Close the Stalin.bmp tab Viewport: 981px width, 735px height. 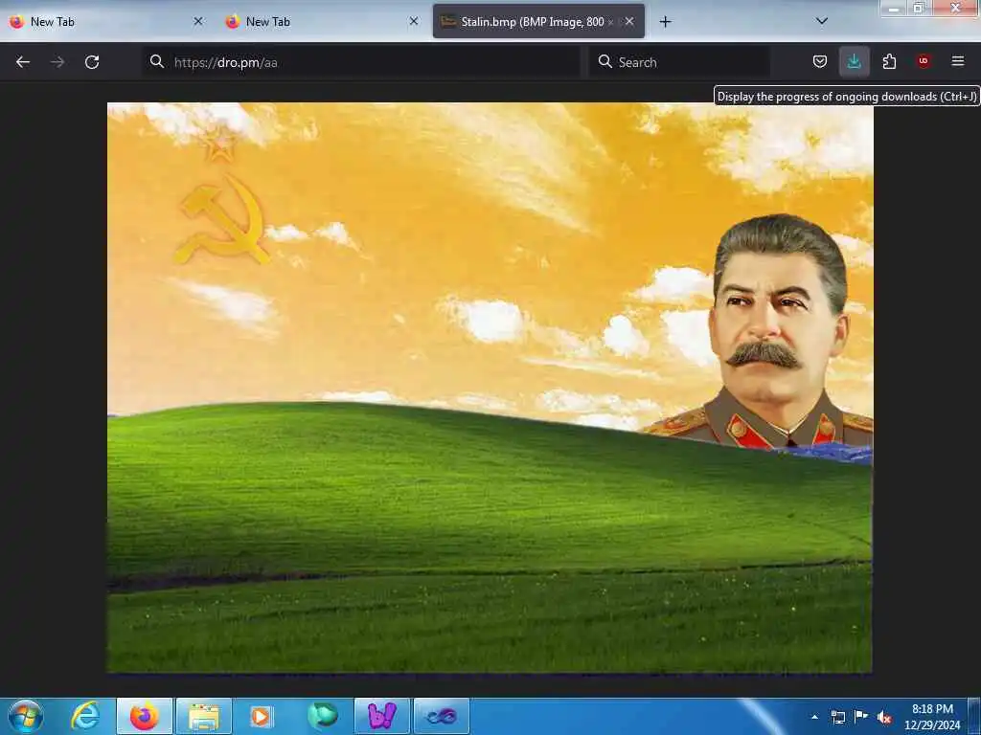click(x=629, y=21)
